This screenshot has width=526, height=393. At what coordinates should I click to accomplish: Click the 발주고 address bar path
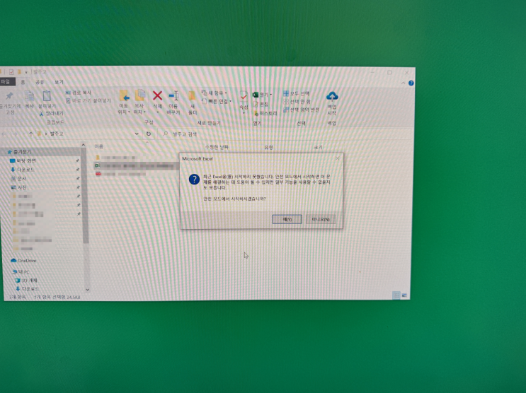click(57, 134)
